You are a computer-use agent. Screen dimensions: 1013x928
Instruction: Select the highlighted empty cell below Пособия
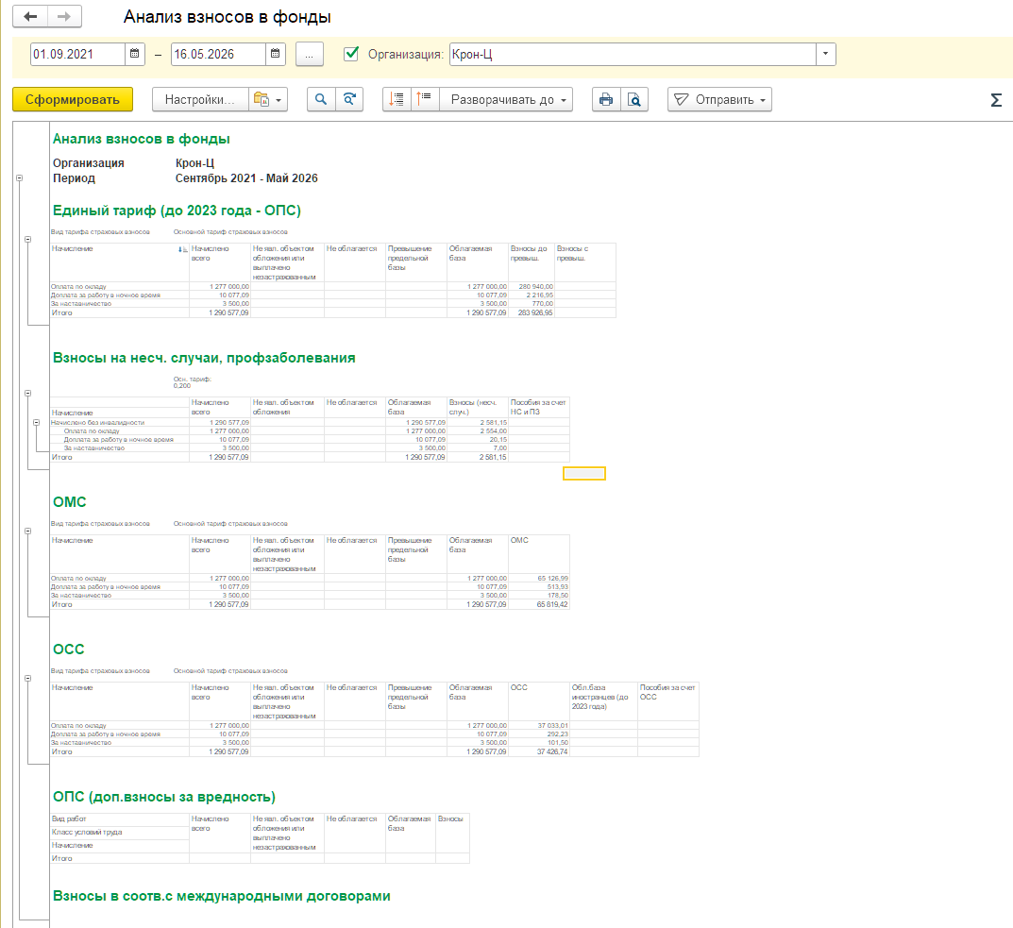pyautogui.click(x=584, y=474)
